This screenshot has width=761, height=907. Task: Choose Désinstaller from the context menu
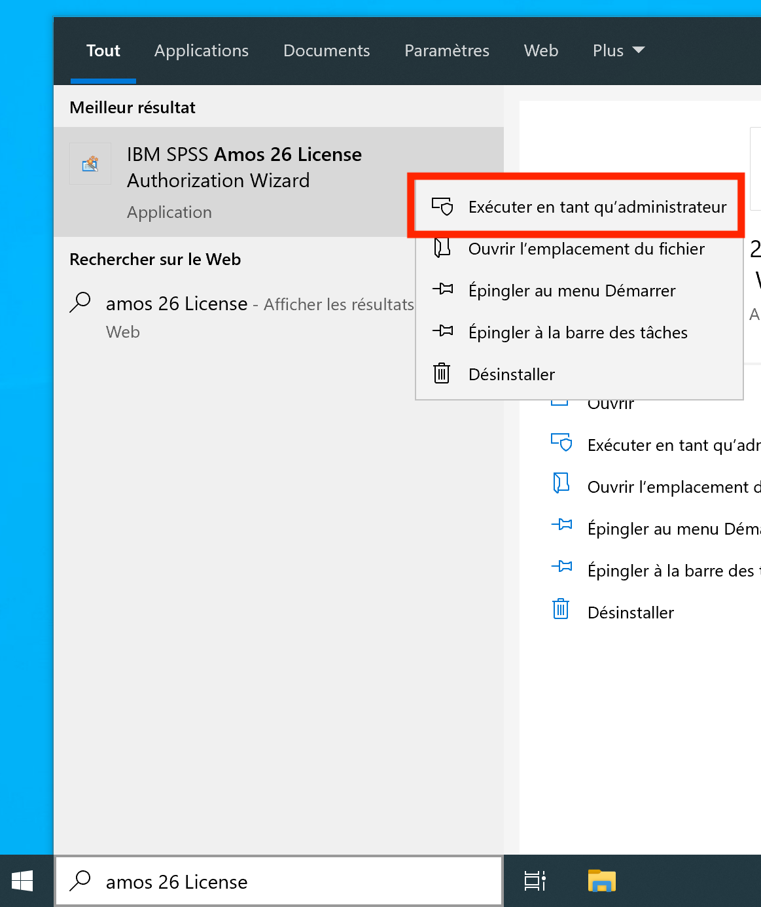tap(512, 375)
